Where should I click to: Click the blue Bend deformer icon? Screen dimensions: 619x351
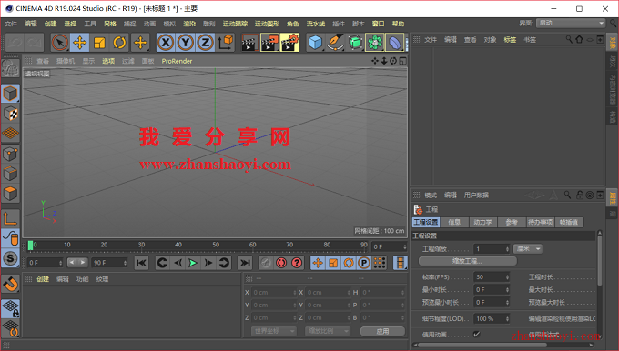tap(394, 43)
